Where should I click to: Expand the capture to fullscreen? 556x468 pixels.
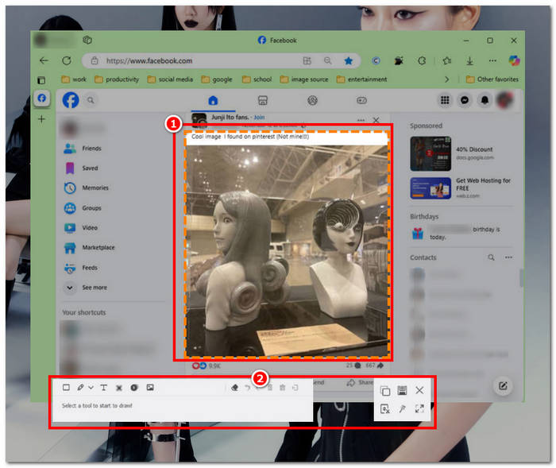(419, 408)
